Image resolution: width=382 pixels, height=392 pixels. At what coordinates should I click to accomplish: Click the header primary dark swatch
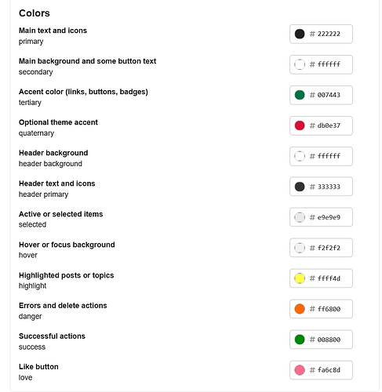coord(300,187)
